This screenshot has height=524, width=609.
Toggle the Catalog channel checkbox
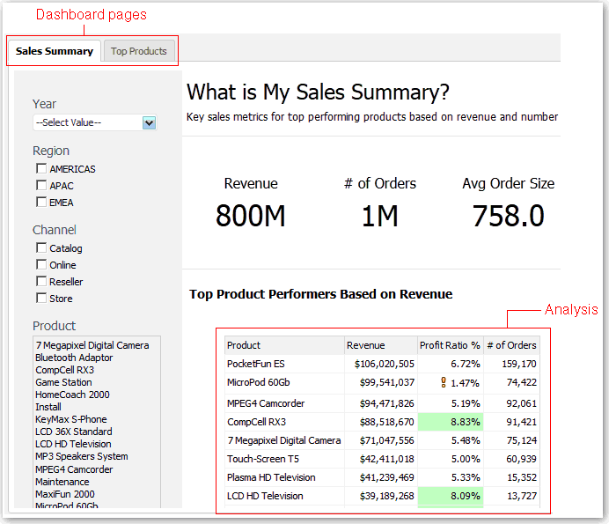(x=41, y=248)
